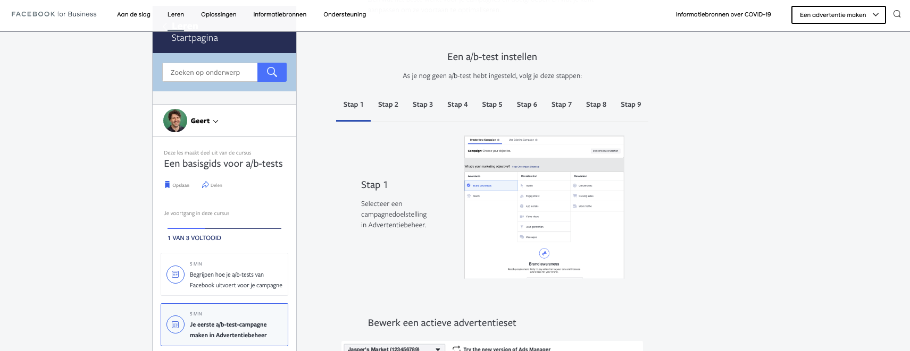Select the Stap 3 tab
The width and height of the screenshot is (910, 351).
(423, 105)
